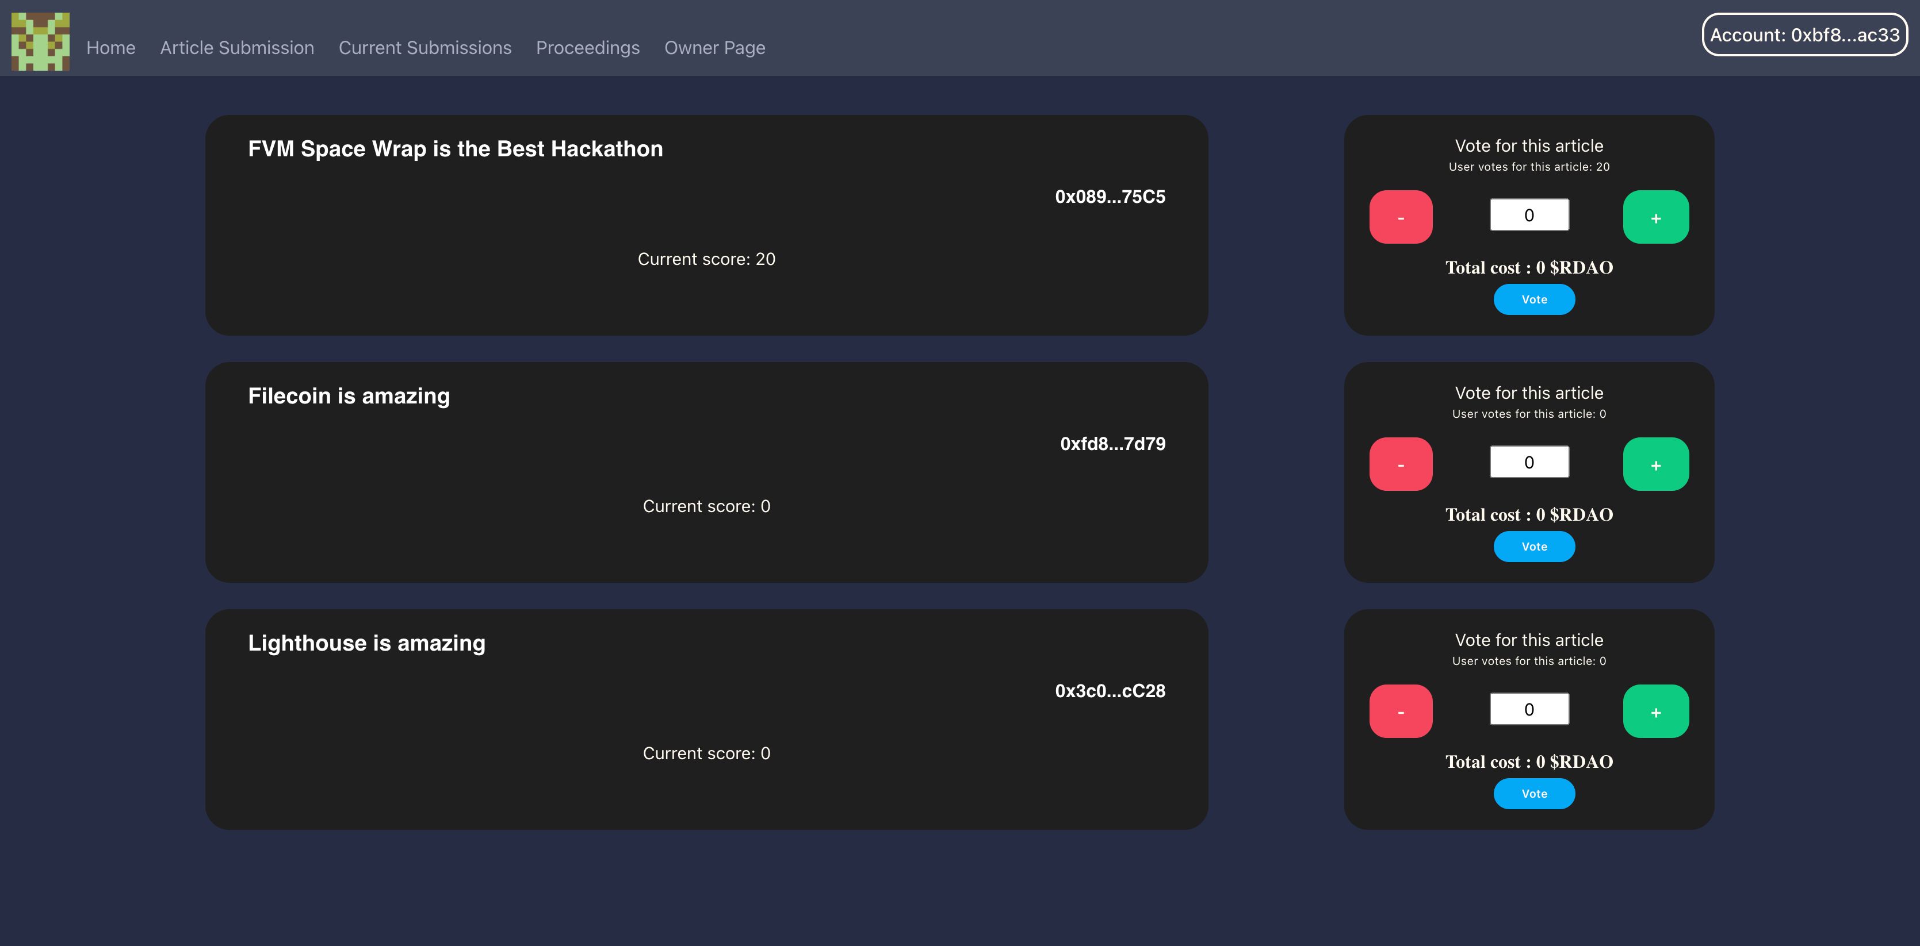Increase votes for FVM Space Wrap article
This screenshot has height=946, width=1920.
(1655, 217)
